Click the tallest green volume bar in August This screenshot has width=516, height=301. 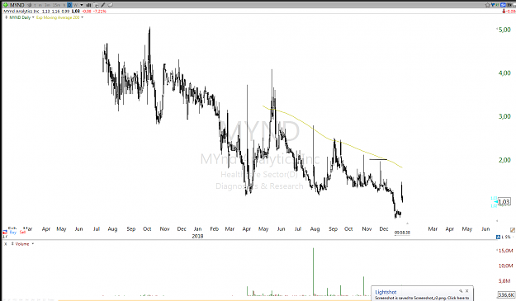tap(313, 272)
